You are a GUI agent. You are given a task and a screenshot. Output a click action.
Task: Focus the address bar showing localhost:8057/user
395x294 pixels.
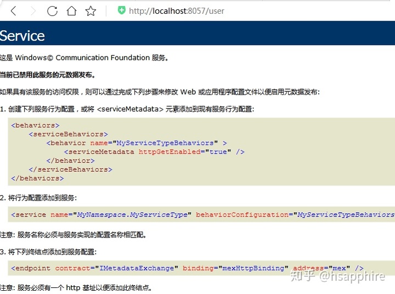177,11
